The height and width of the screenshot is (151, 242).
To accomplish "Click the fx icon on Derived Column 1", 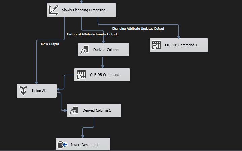I will (x=73, y=110).
